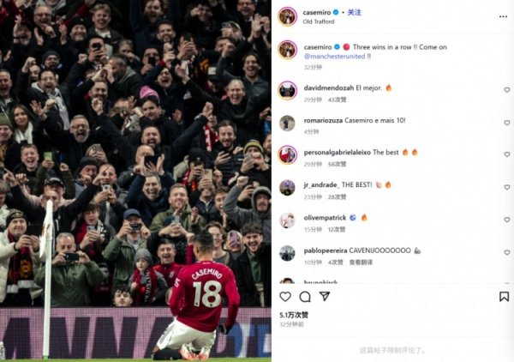Open casemiro's profile avatar in header

288,16
